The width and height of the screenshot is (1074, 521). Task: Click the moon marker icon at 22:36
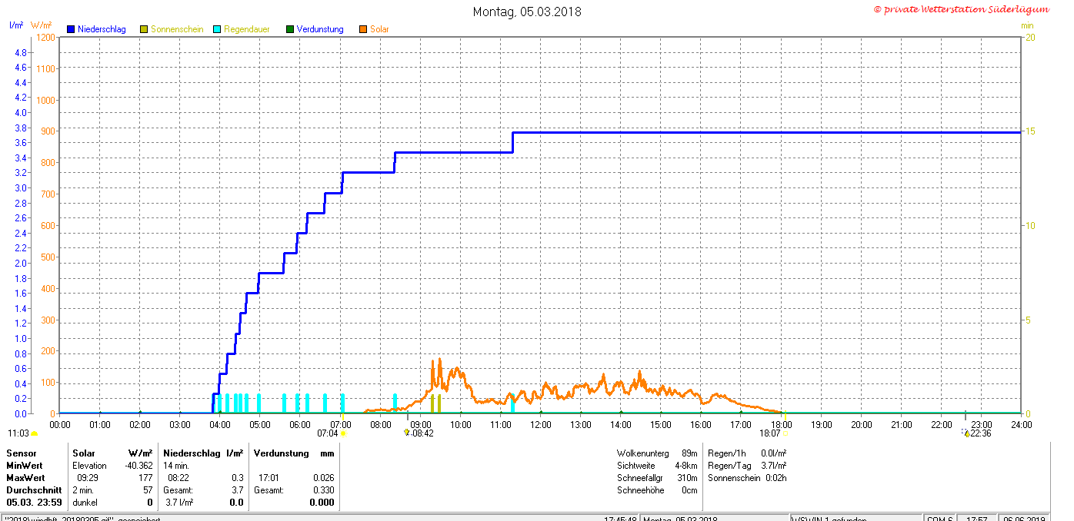tap(966, 433)
